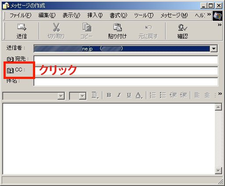This screenshot has width=225, height=186.
Task: Click the message body scrollbar down arrow
Action: tap(218, 171)
